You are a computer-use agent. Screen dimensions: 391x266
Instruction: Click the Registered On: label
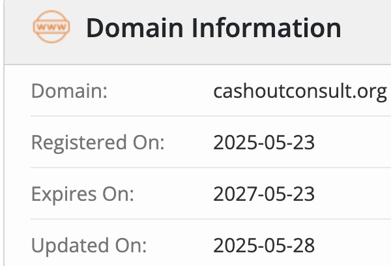pos(98,143)
